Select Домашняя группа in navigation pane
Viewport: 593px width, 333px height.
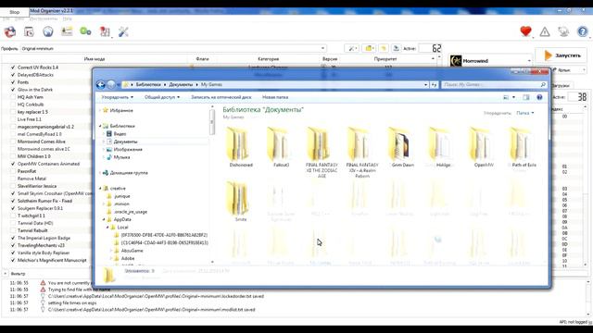[129, 173]
